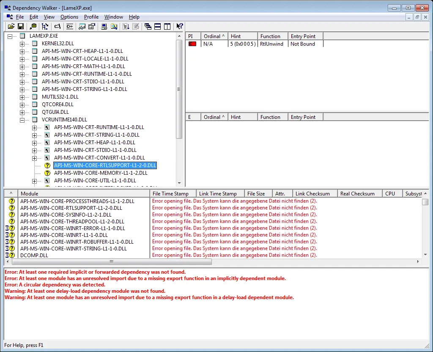Click View Module in External Viewer icon
Screen dimensions: 433x352
pyautogui.click(x=82, y=26)
